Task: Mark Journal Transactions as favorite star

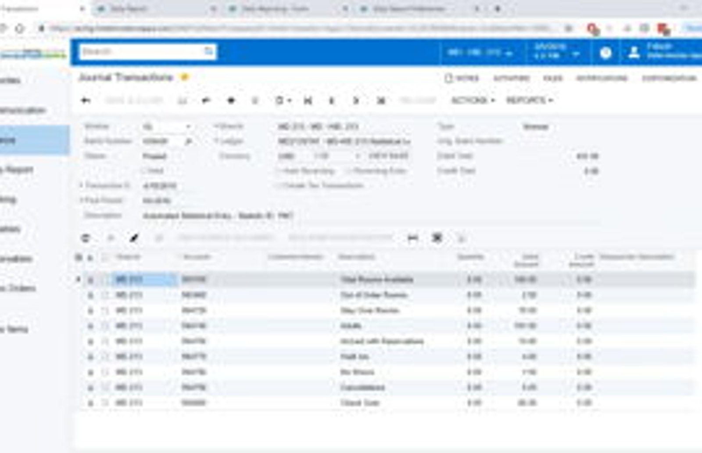Action: 185,77
